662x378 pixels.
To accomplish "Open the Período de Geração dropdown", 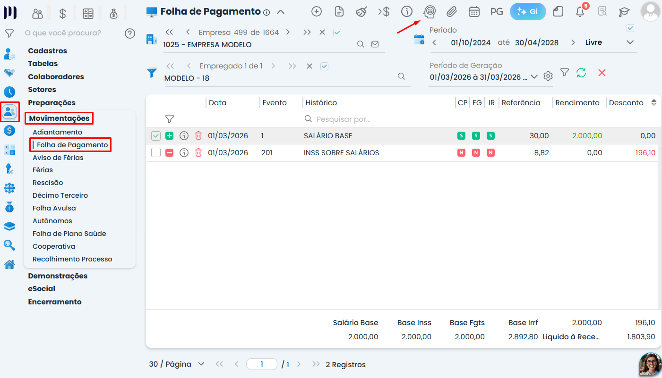I will click(534, 76).
